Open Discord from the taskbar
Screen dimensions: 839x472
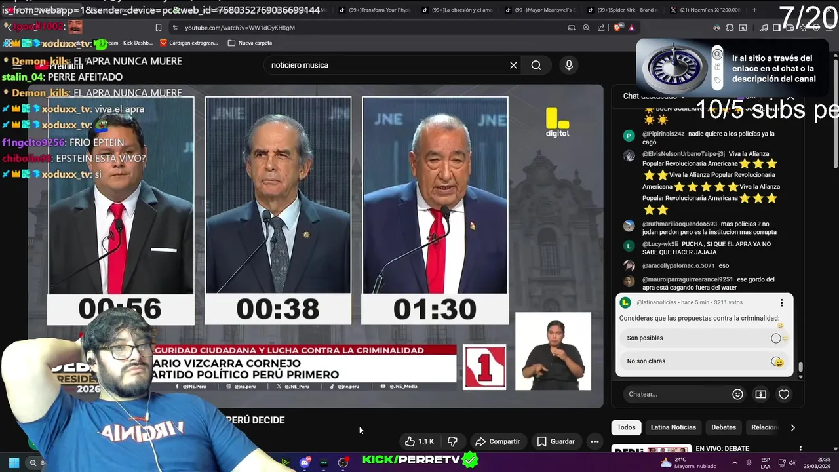tap(305, 463)
